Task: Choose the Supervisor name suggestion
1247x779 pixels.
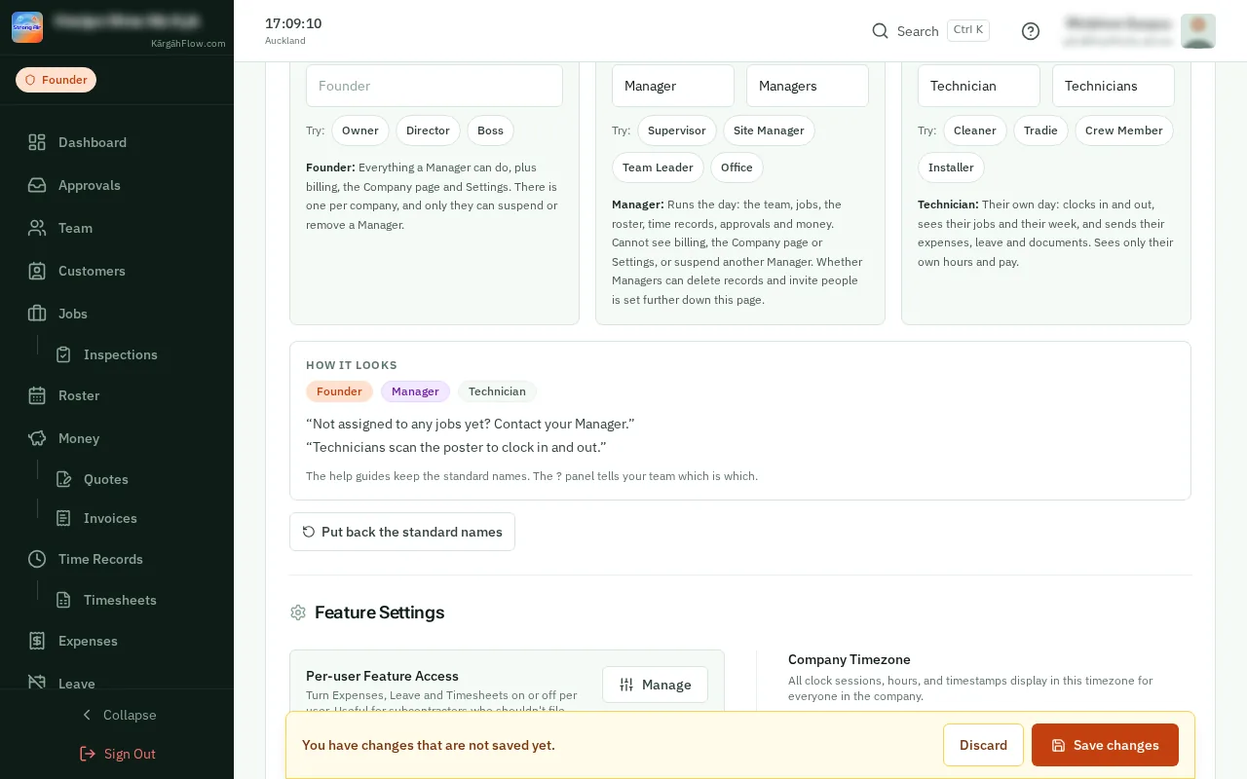Action: point(677,130)
